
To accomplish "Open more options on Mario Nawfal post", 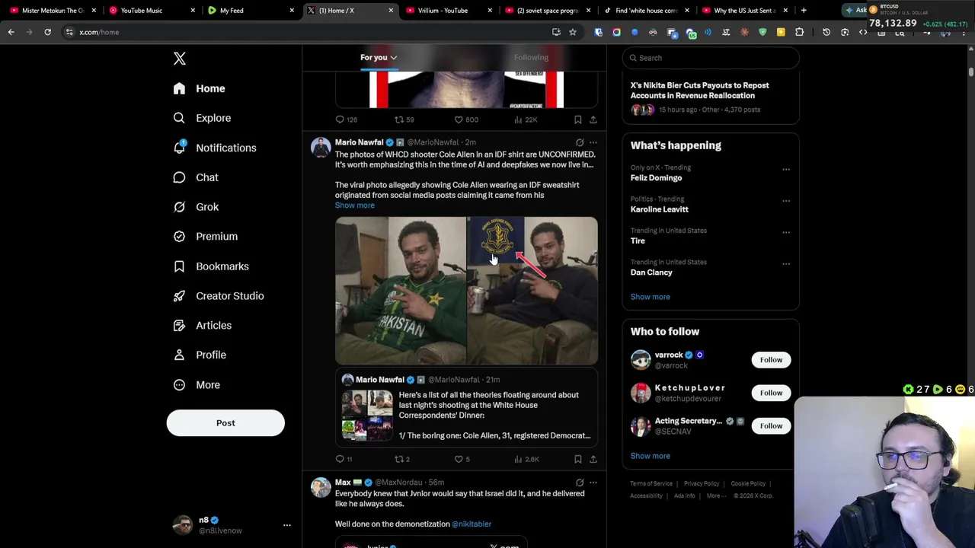I will pyautogui.click(x=593, y=142).
